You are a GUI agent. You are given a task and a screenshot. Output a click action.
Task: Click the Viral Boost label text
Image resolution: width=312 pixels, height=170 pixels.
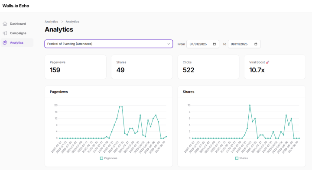(x=257, y=62)
